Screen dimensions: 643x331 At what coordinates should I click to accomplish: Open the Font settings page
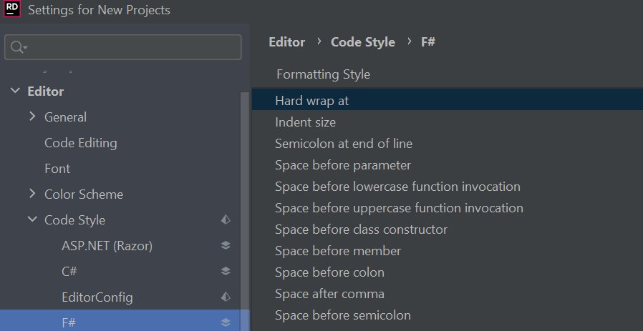57,169
